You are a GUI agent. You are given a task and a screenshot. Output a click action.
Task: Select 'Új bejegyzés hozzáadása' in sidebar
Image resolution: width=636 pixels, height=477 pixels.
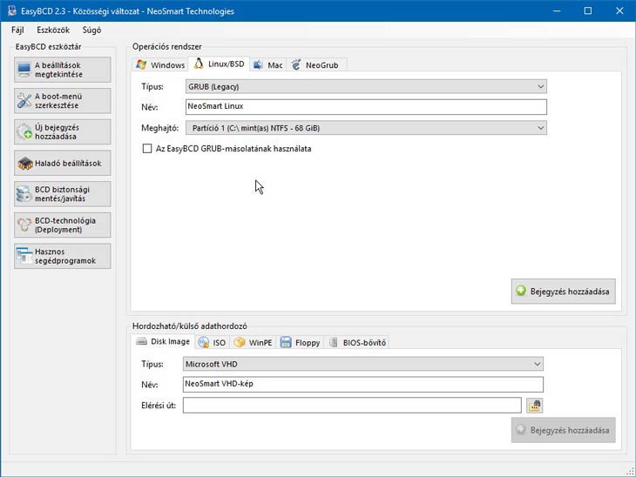[63, 132]
